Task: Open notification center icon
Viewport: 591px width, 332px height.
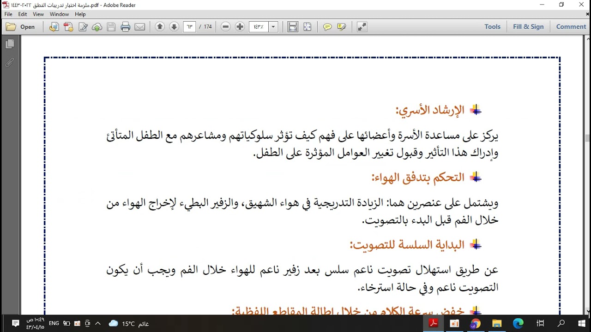Action: [16, 324]
